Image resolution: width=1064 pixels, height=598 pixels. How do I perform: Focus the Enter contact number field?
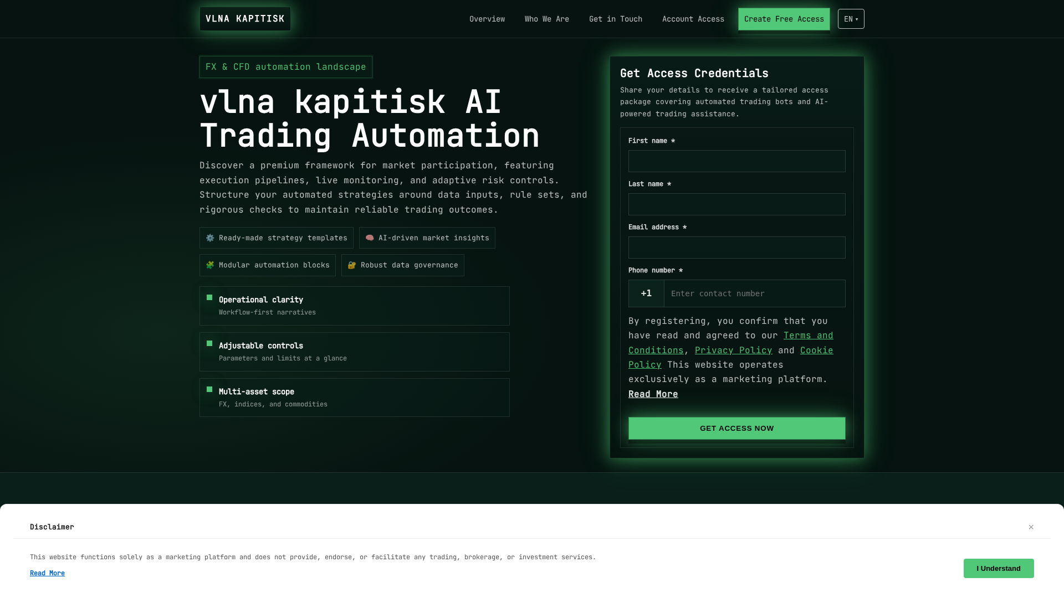coord(755,293)
